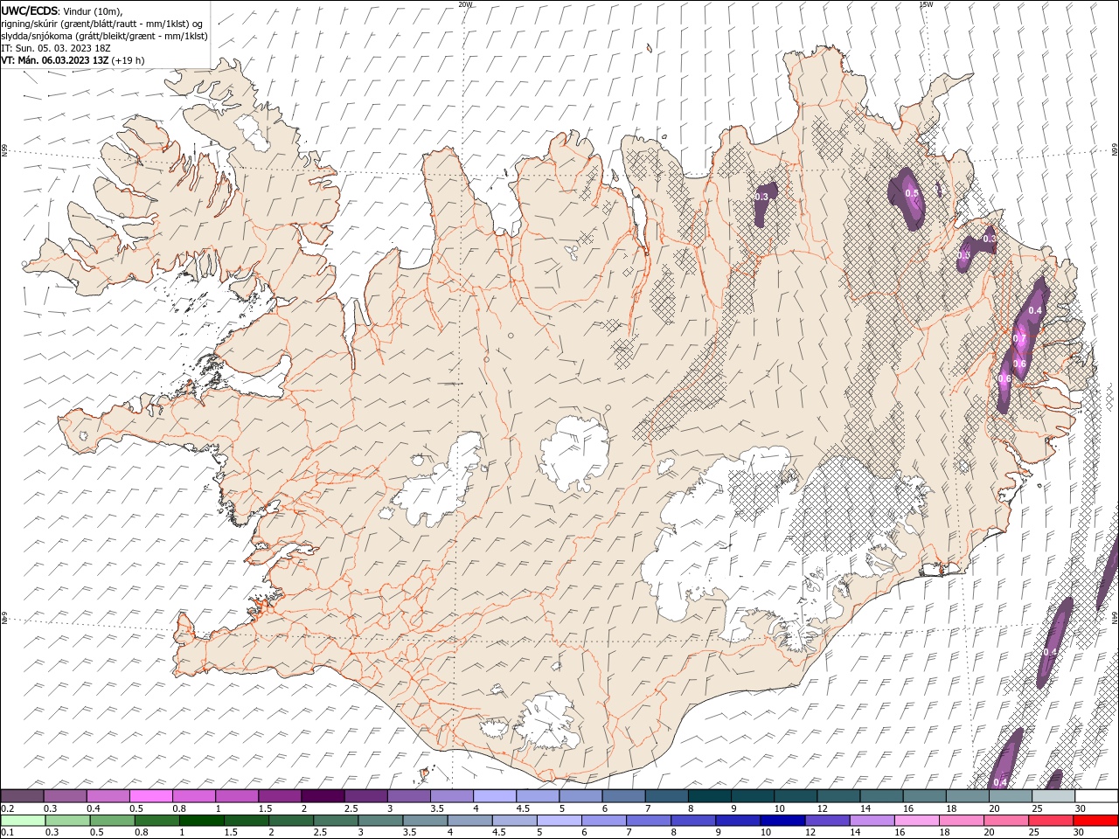The width and height of the screenshot is (1119, 839).
Task: Click the 0.5 value on the purple snow patch
Action: coord(911,193)
